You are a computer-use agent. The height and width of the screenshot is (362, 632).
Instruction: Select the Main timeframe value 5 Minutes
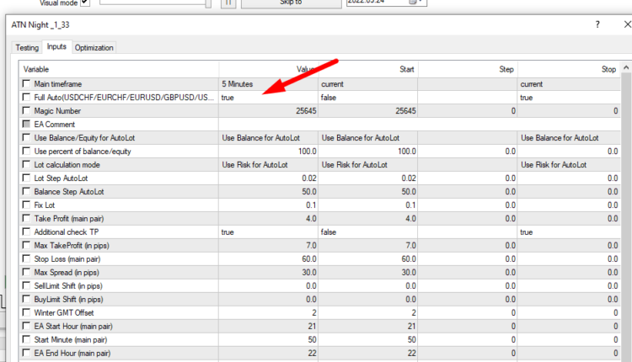point(268,84)
